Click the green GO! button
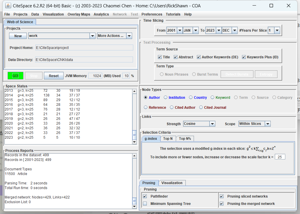The width and height of the screenshot is (300, 214). (x=16, y=76)
